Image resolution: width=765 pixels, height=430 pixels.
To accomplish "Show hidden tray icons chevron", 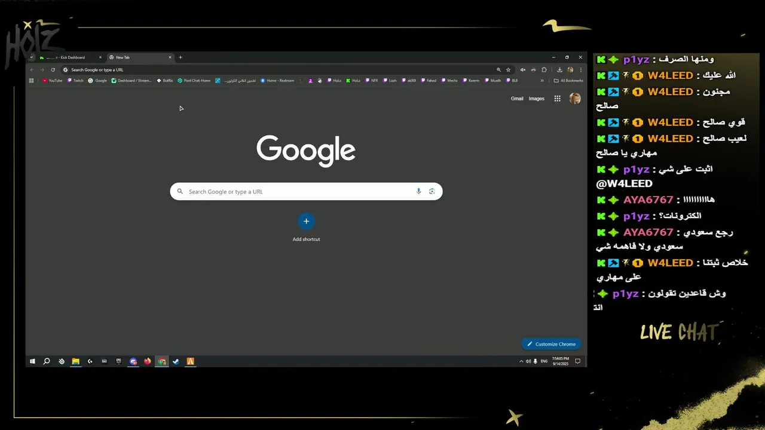I will (x=521, y=361).
